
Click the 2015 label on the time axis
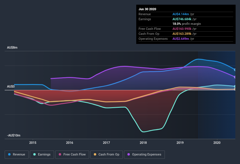click(x=33, y=143)
